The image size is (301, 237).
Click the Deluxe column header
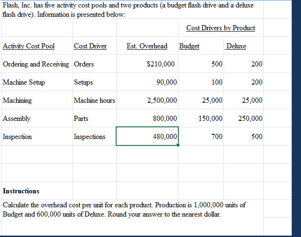pos(236,46)
